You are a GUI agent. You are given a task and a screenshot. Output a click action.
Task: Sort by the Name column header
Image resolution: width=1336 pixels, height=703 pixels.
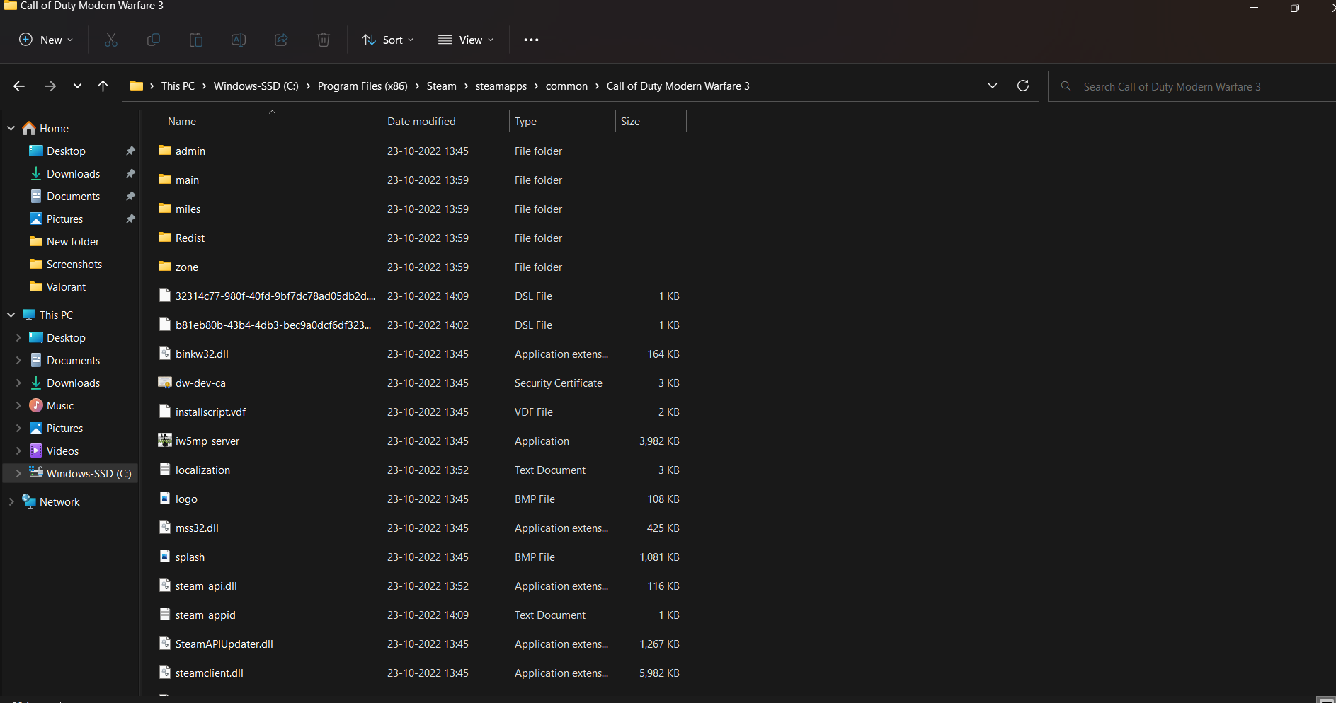point(182,122)
